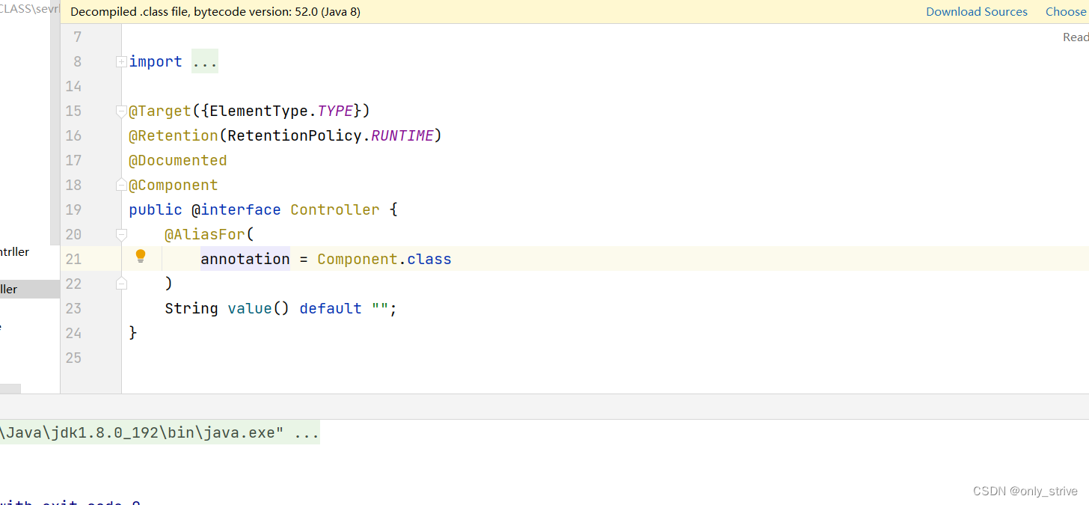The height and width of the screenshot is (505, 1089).
Task: Click ElementType in the @Target annotation
Action: (259, 111)
